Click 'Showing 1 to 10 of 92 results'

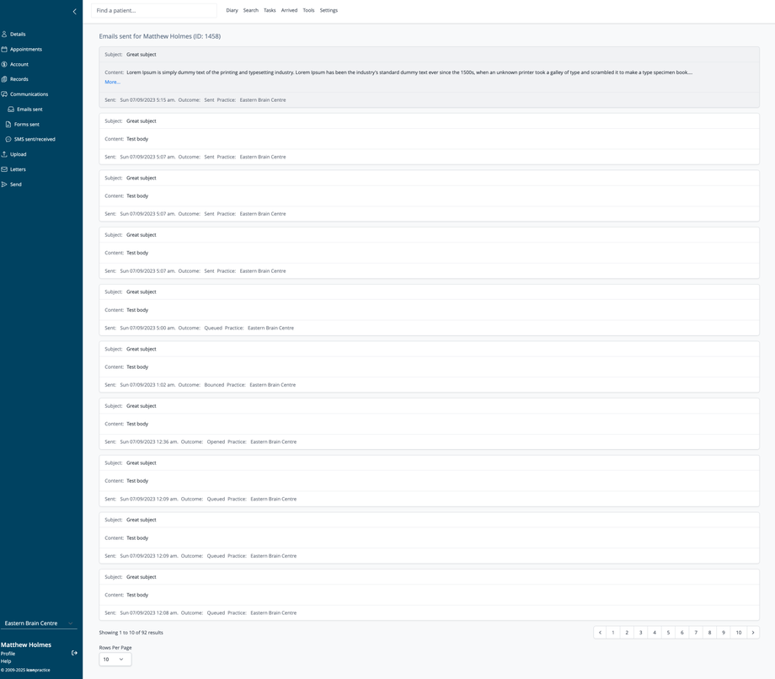point(131,633)
